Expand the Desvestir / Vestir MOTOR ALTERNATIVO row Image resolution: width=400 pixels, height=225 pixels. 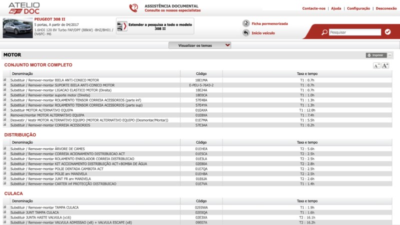(x=4, y=120)
